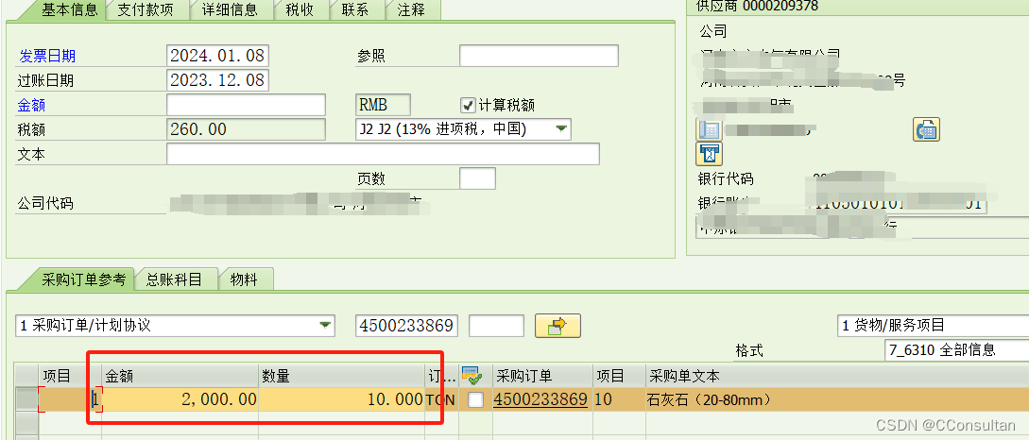Open the 物料 tab
This screenshot has height=440, width=1029.
click(245, 279)
